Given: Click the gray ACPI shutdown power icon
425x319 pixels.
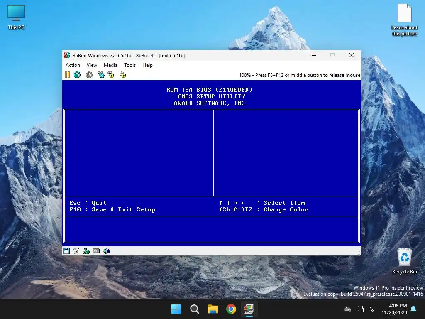Looking at the screenshot, I should click(x=89, y=75).
